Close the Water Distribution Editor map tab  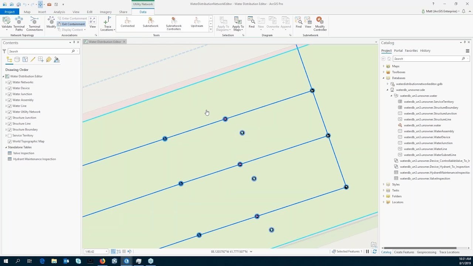click(124, 42)
